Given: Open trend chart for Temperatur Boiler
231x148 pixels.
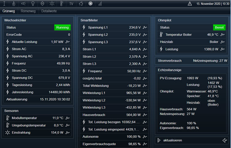Looking at the screenshot, I should pos(223,35).
